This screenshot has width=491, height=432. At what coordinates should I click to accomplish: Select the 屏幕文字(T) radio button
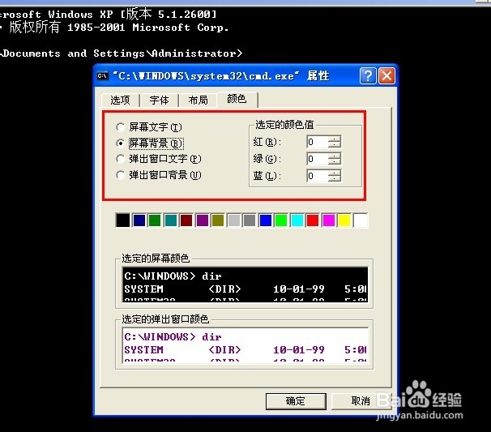point(120,127)
